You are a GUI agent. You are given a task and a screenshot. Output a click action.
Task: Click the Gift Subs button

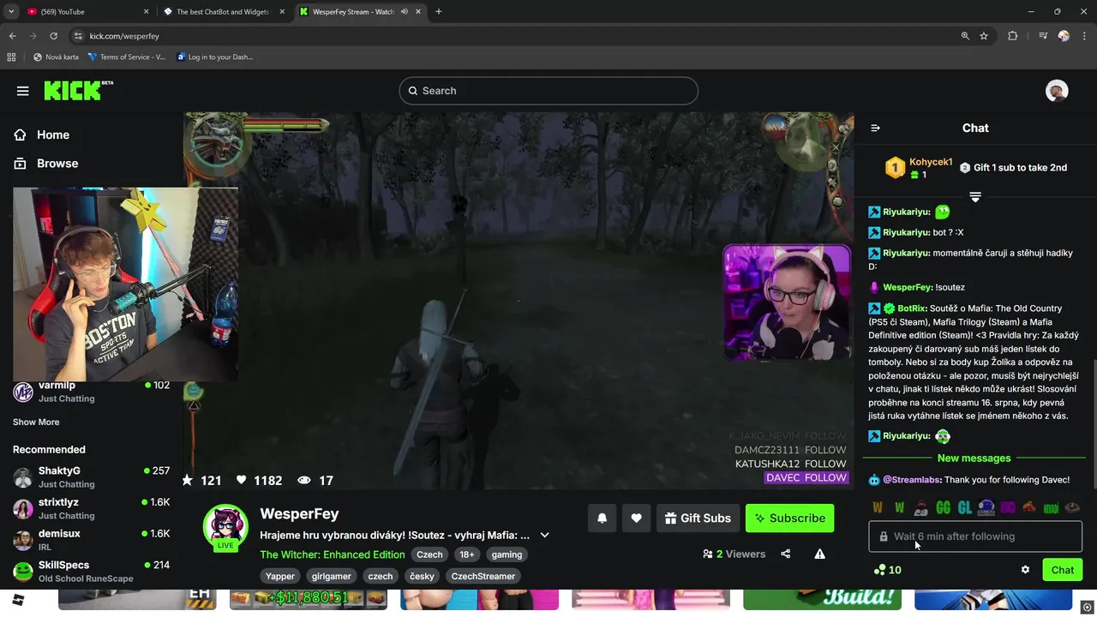[698, 518]
